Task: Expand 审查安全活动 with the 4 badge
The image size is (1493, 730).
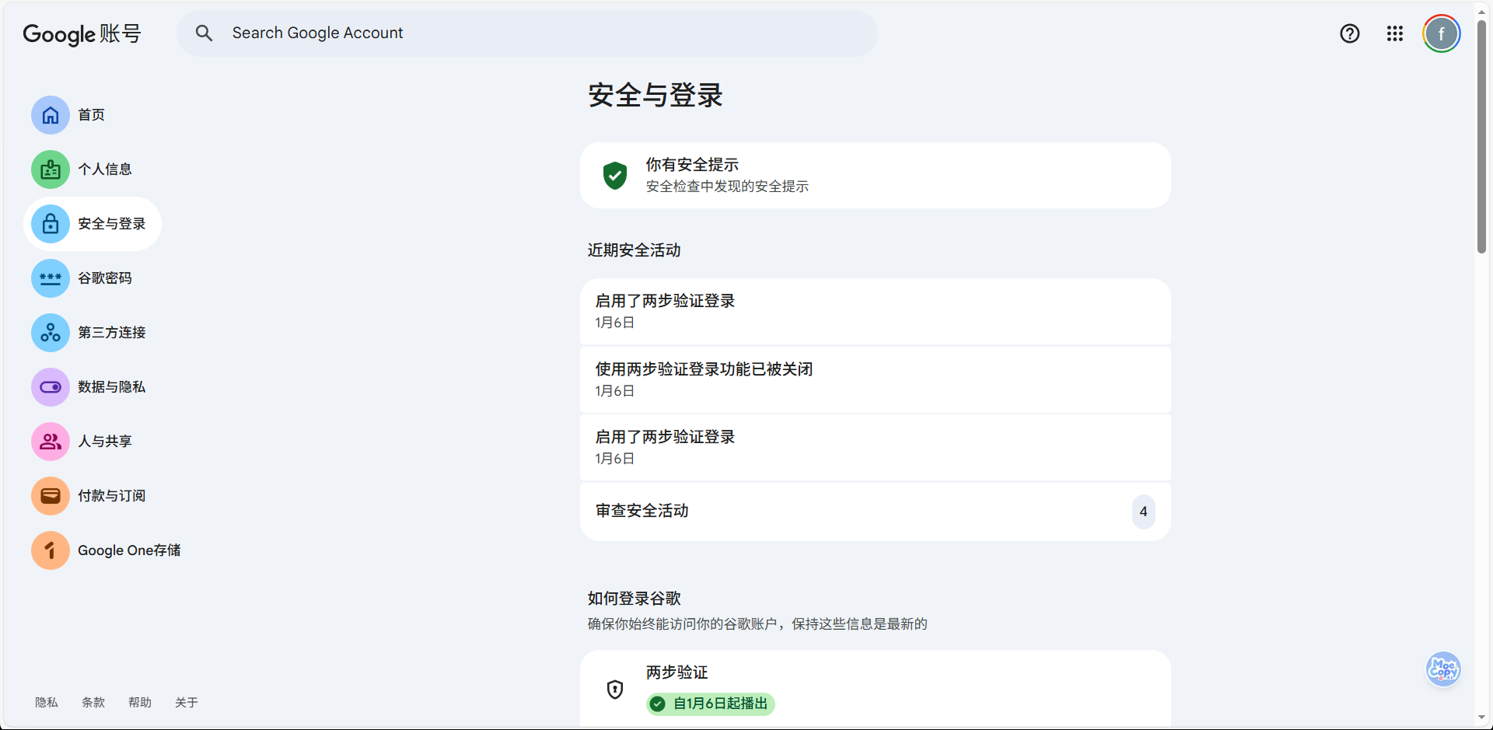Action: [x=875, y=512]
